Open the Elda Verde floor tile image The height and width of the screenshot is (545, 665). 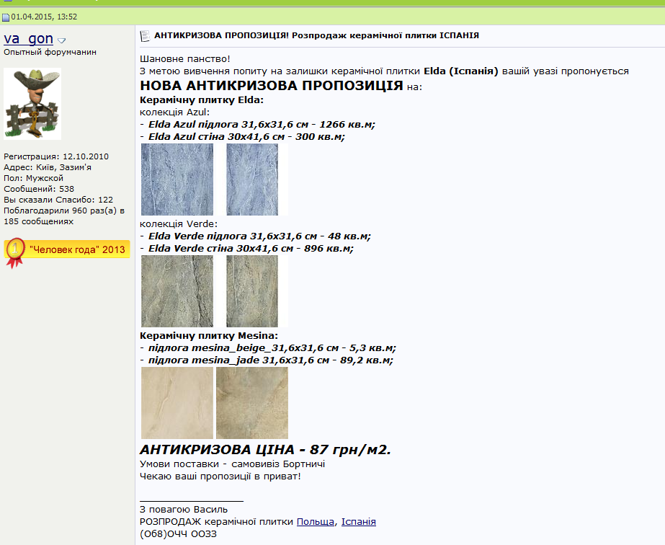[x=177, y=291]
